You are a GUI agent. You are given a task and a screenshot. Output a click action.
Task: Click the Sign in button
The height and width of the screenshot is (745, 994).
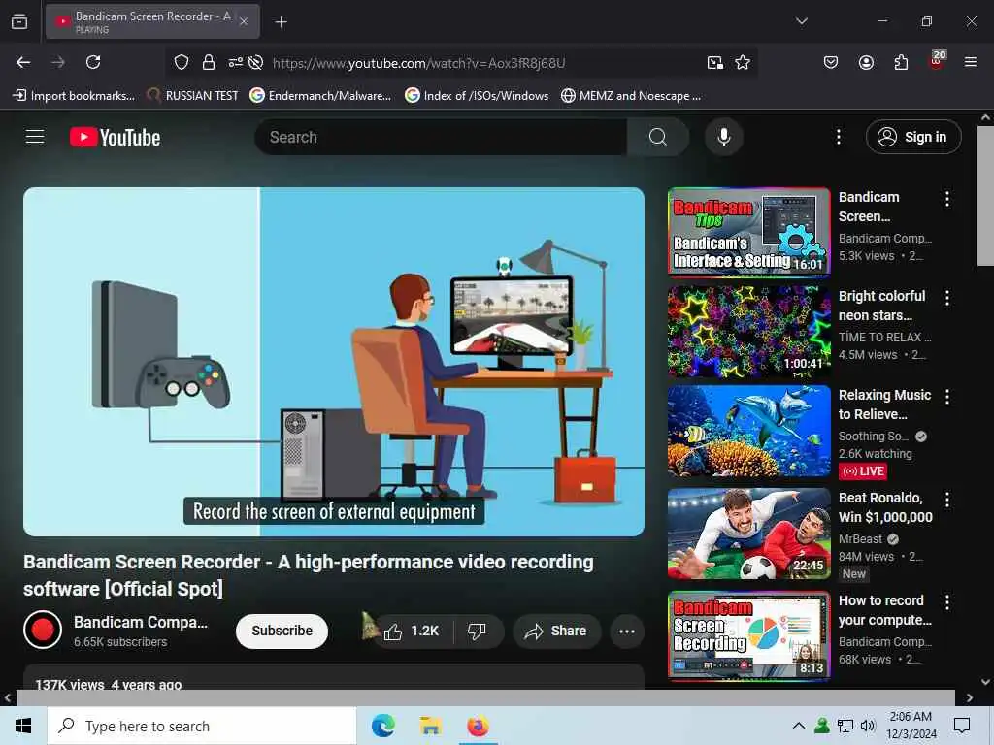[912, 137]
